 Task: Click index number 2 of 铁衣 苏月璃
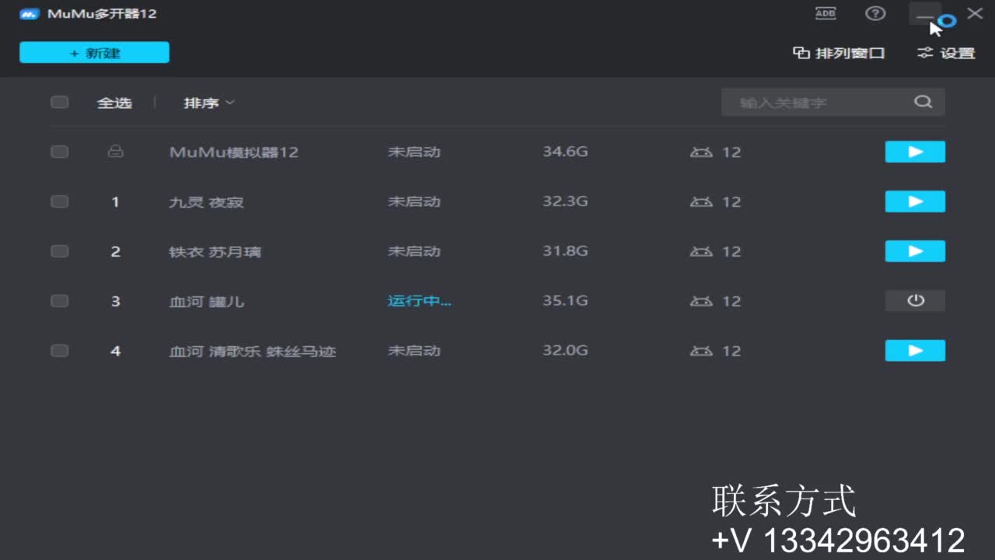(x=115, y=251)
